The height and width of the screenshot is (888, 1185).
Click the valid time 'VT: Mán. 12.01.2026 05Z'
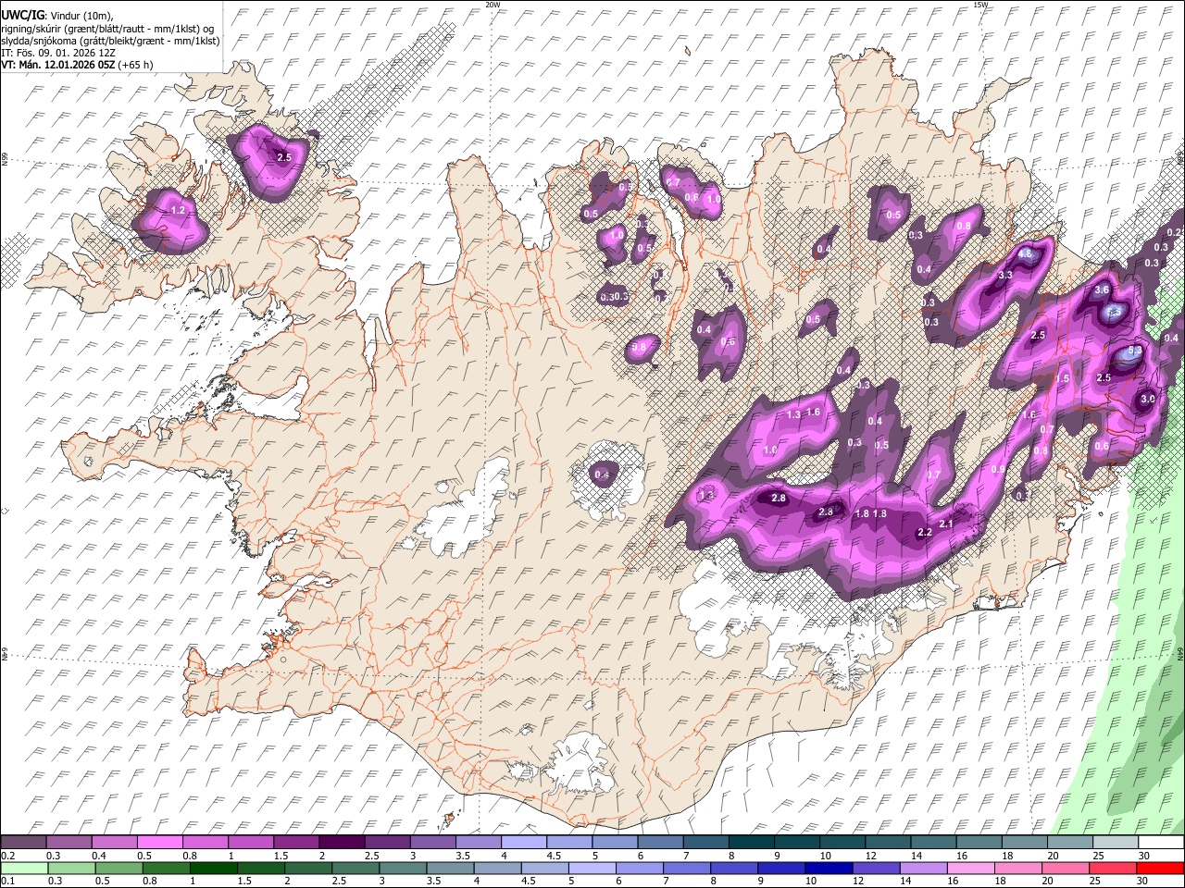57,65
